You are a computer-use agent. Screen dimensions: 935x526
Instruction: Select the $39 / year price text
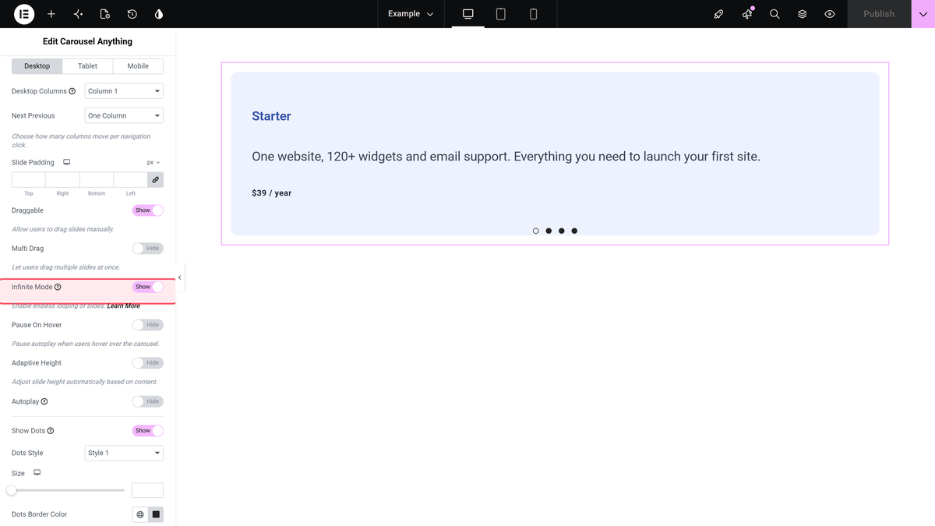click(x=272, y=193)
